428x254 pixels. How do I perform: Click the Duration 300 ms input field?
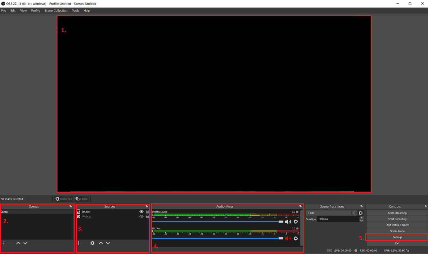tap(338, 219)
